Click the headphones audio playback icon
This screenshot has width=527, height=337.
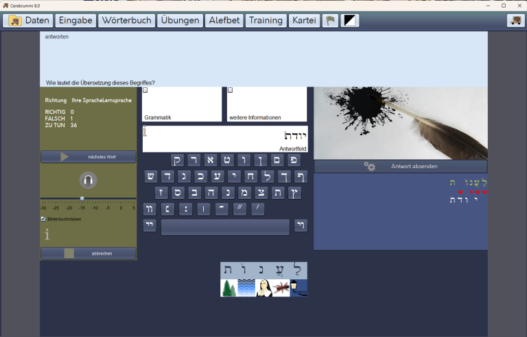coord(88,181)
